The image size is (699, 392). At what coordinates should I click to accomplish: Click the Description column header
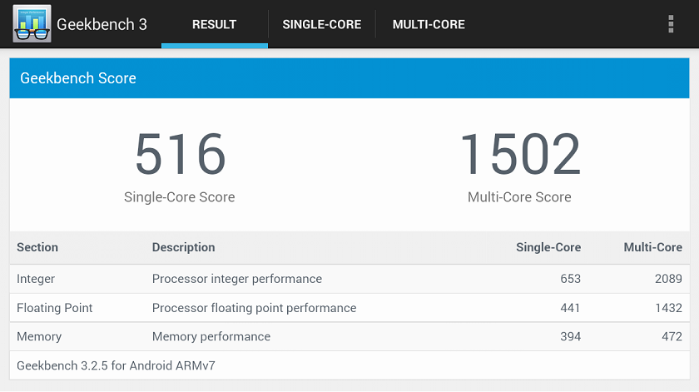point(183,247)
